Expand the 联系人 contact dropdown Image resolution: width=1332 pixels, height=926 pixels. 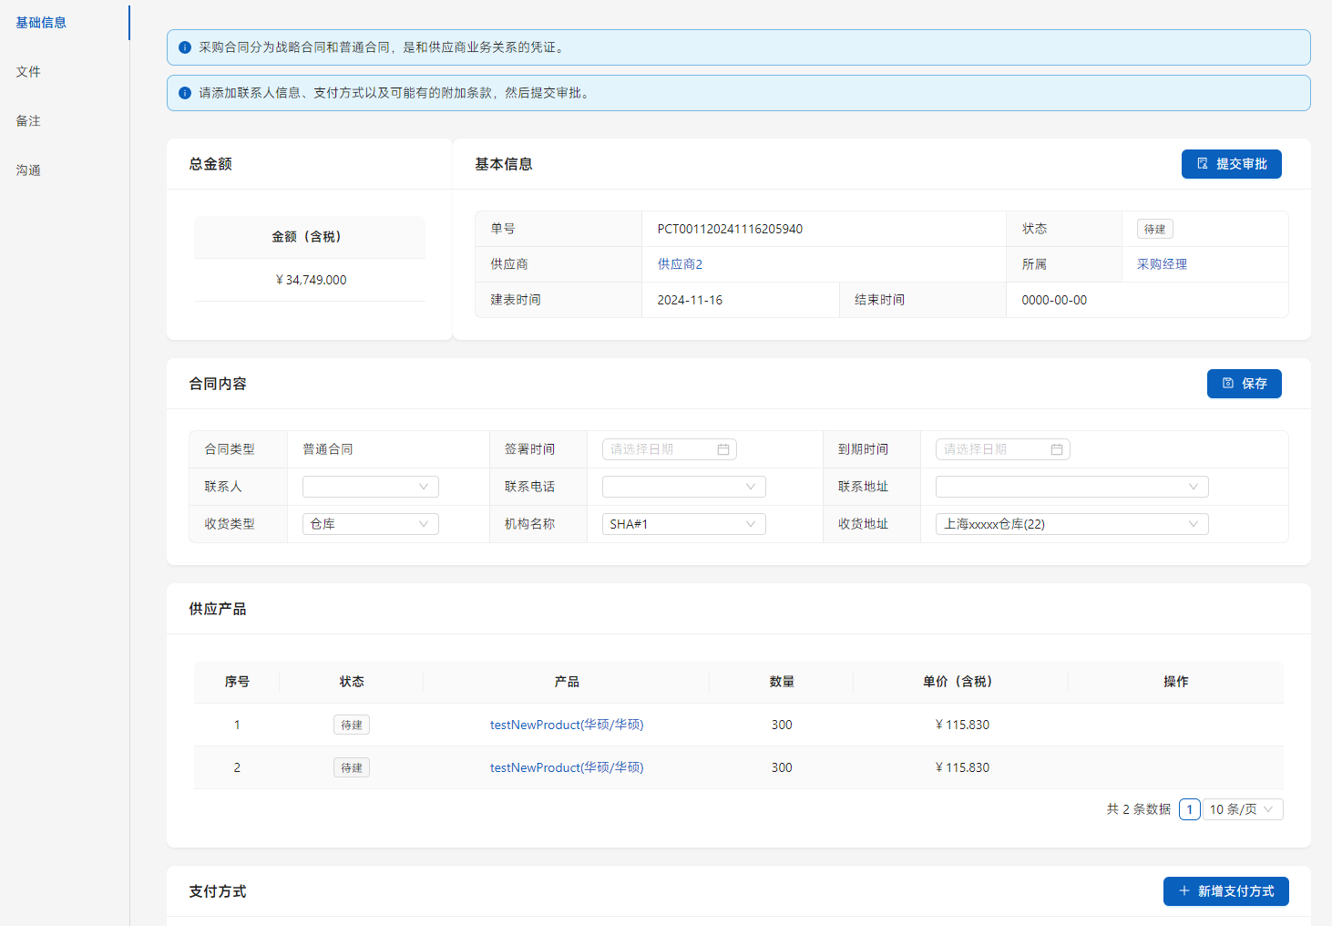[370, 487]
